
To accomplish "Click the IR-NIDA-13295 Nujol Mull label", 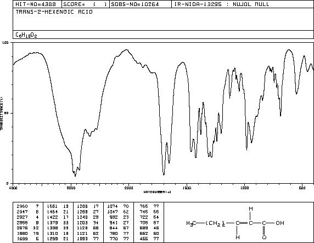I will click(x=222, y=4).
